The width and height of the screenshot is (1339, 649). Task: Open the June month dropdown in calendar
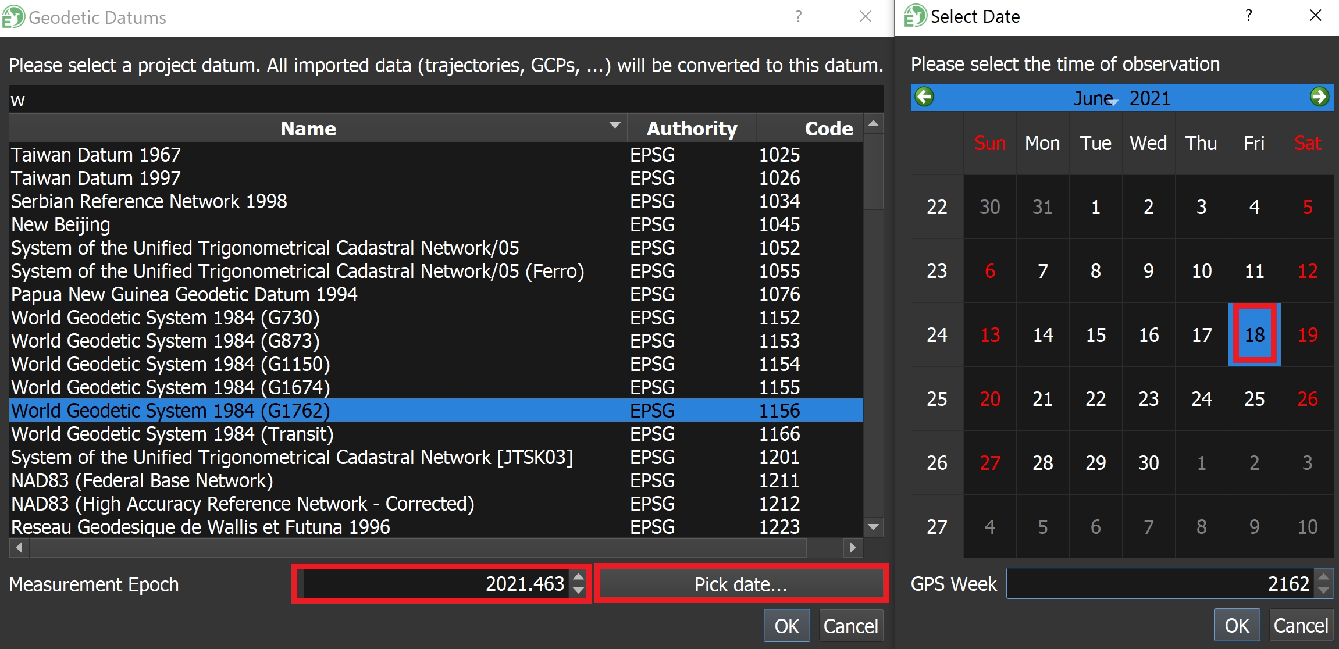tap(1095, 98)
